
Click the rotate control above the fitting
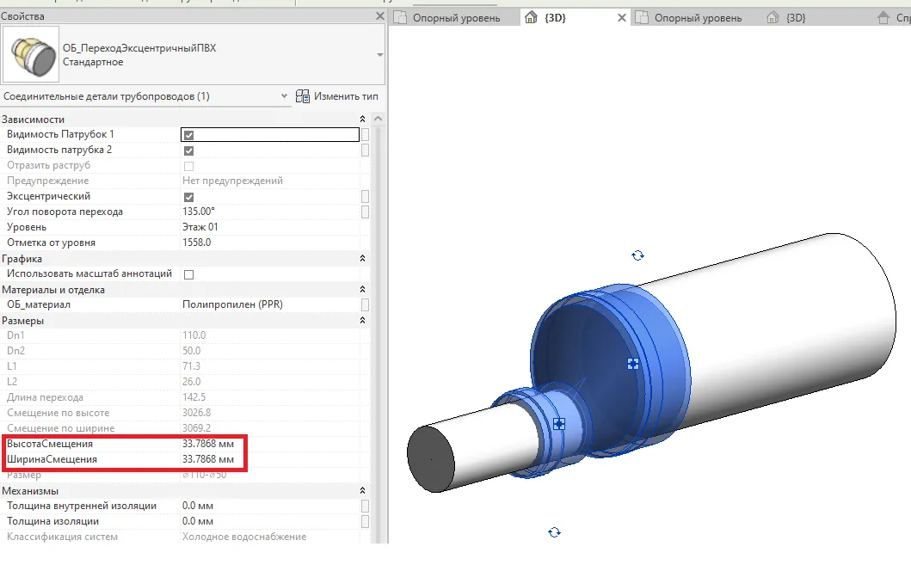coord(637,255)
